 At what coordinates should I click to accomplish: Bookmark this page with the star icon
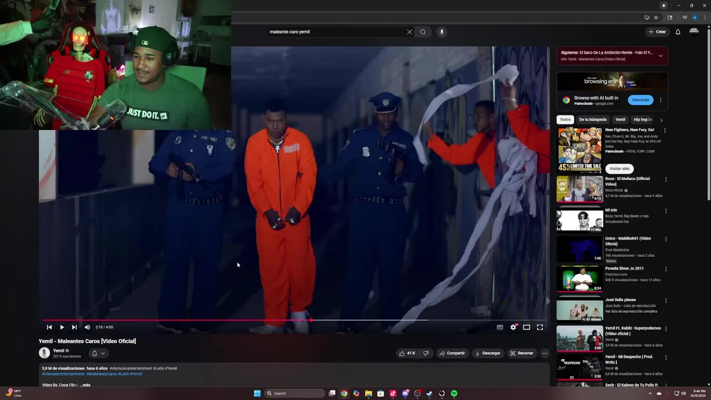tap(656, 18)
